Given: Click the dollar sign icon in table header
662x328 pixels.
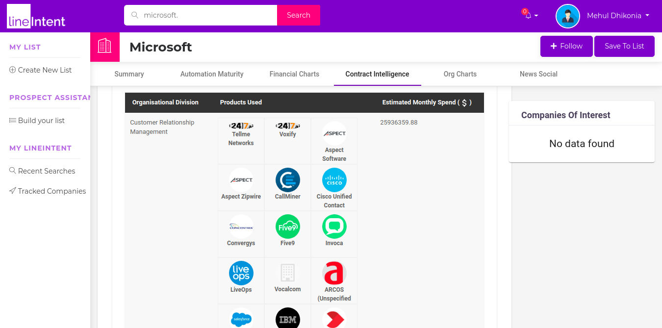Looking at the screenshot, I should (464, 102).
